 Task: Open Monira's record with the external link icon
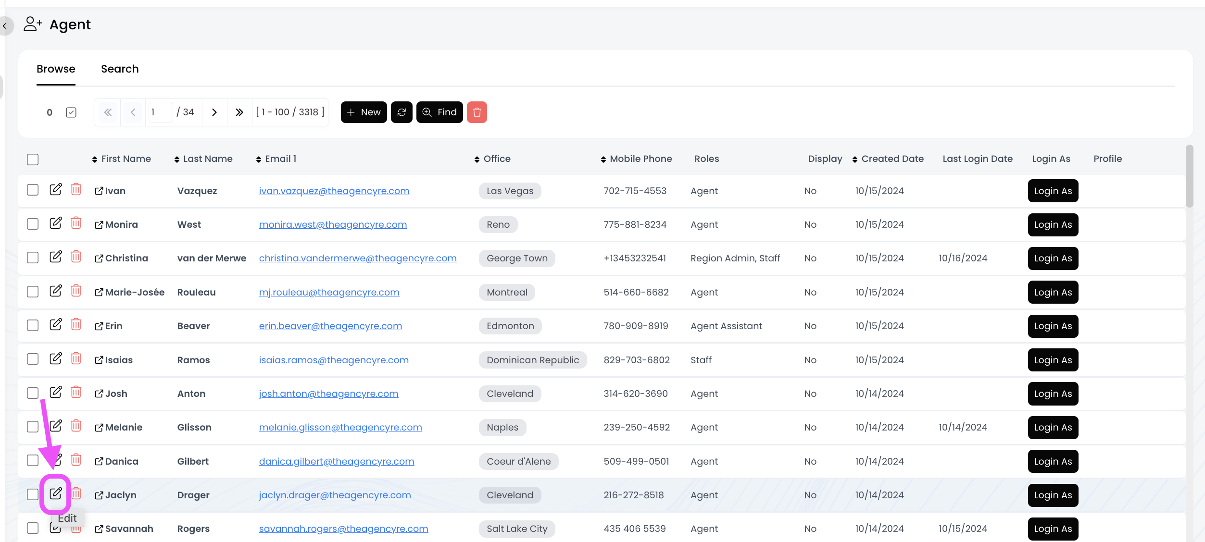(x=99, y=225)
